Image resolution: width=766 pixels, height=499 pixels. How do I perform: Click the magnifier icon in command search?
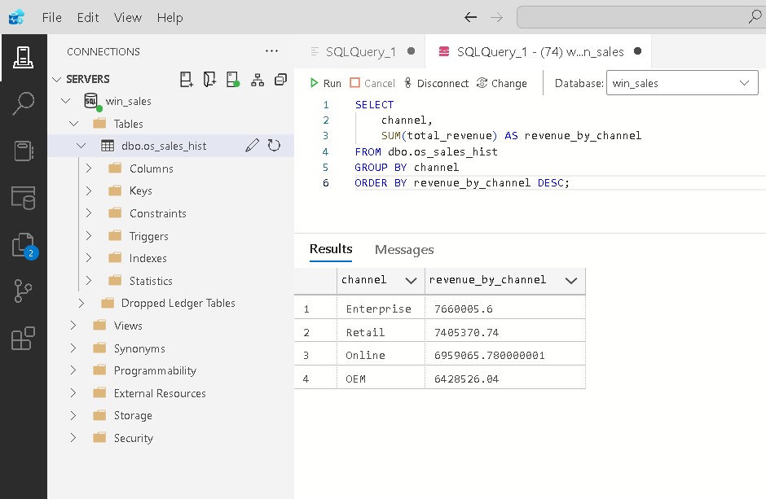coord(755,16)
